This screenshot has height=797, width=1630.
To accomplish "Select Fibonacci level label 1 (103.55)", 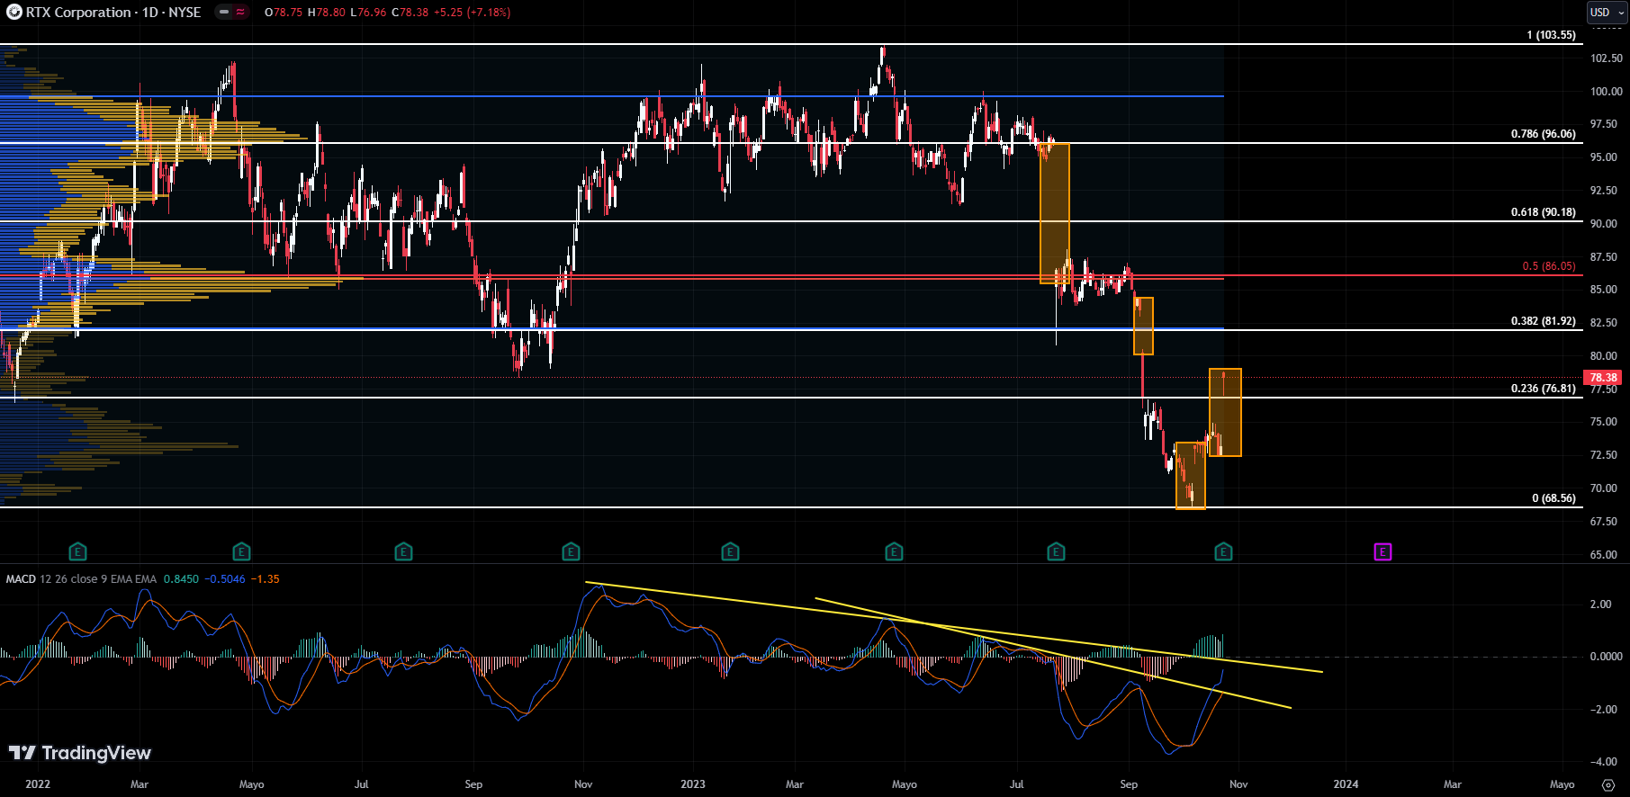I will (x=1551, y=35).
